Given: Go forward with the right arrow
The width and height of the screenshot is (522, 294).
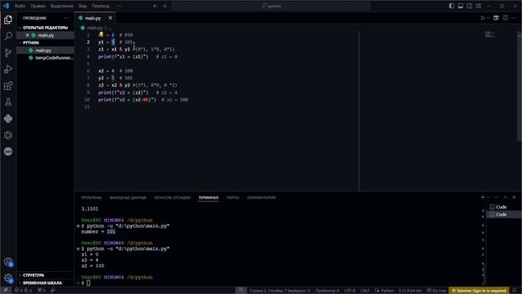Looking at the screenshot, I should click(x=165, y=6).
